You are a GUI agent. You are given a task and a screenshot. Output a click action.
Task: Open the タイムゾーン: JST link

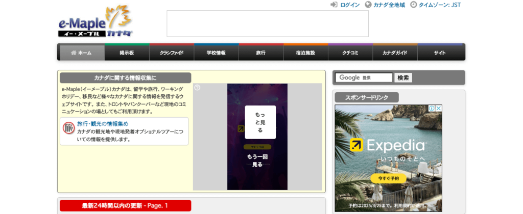pos(440,5)
